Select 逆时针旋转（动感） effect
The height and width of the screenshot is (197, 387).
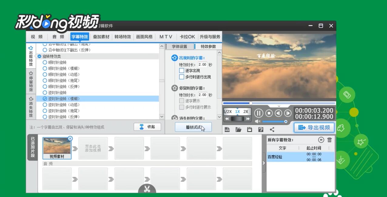61,105
